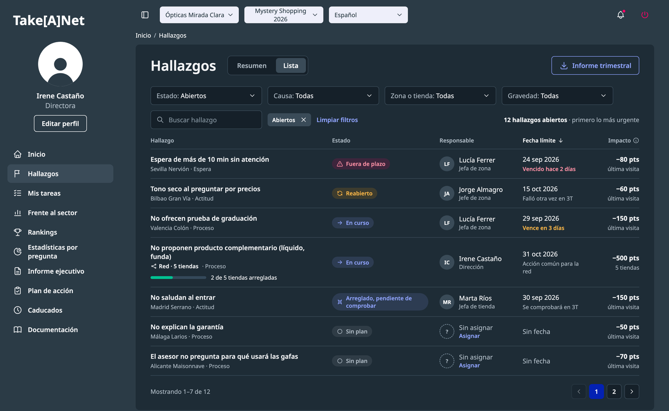Open Estadísticas por pregunta
This screenshot has width=669, height=411.
coord(60,252)
